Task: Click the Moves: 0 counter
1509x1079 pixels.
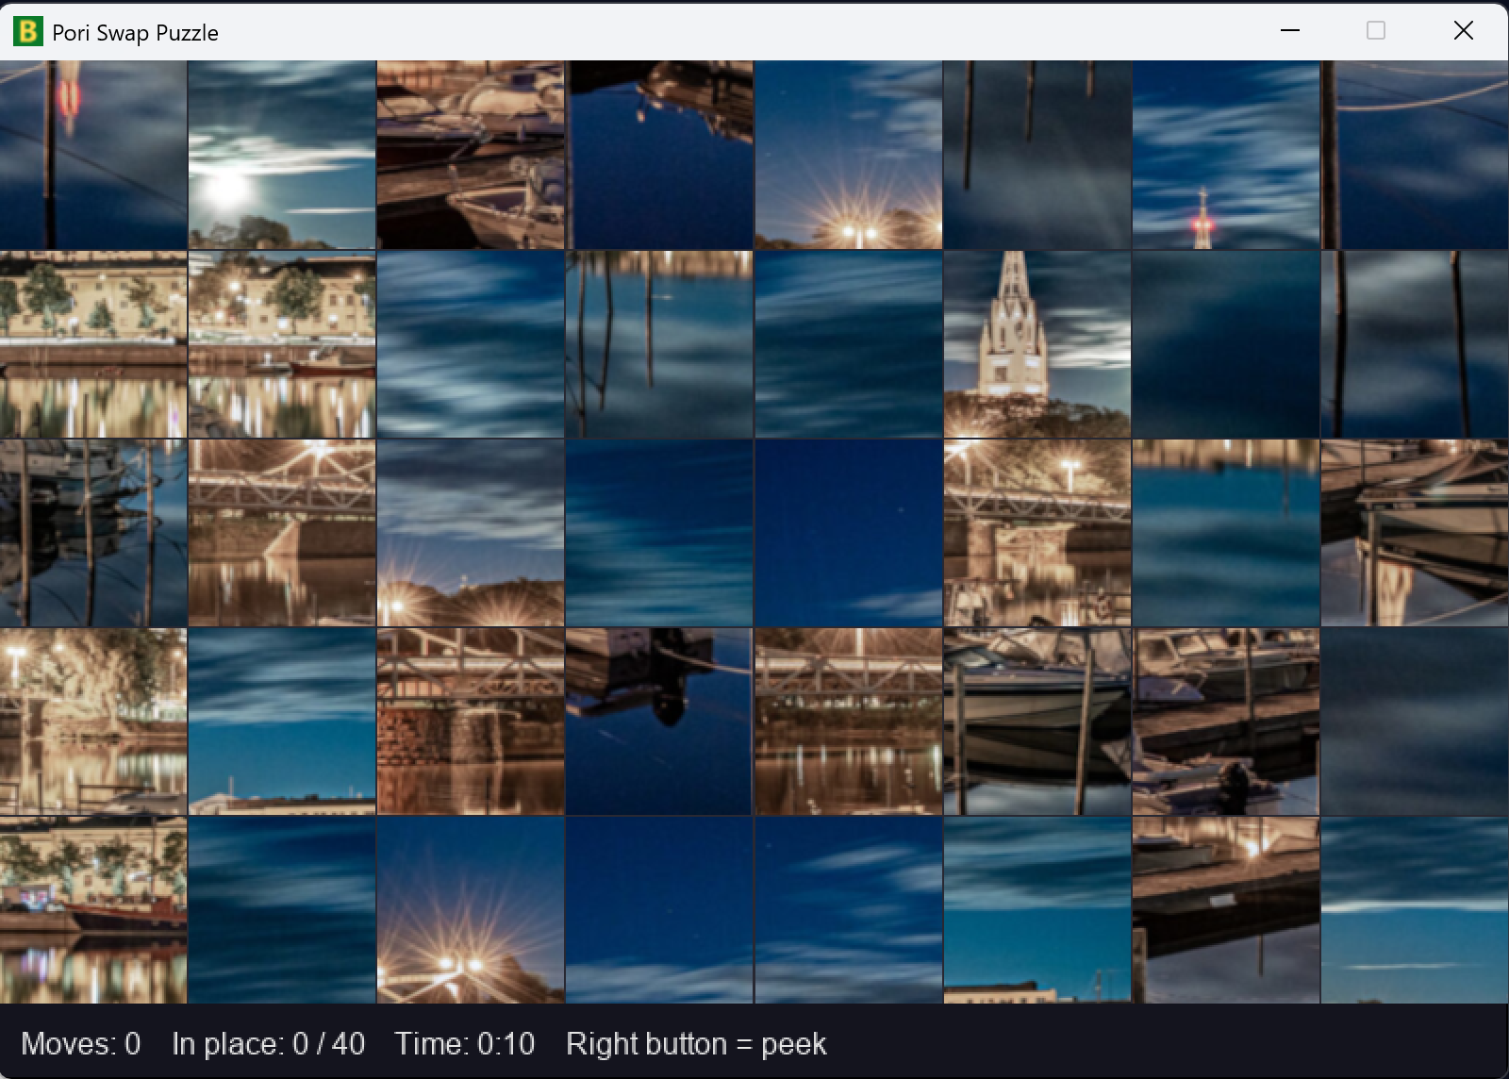Action: coord(81,1043)
